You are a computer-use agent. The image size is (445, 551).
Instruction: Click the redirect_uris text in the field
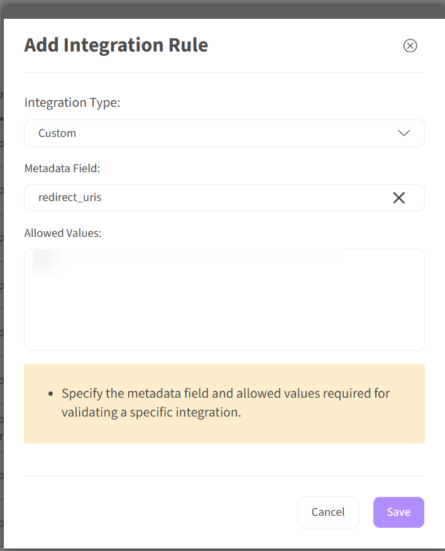click(70, 198)
